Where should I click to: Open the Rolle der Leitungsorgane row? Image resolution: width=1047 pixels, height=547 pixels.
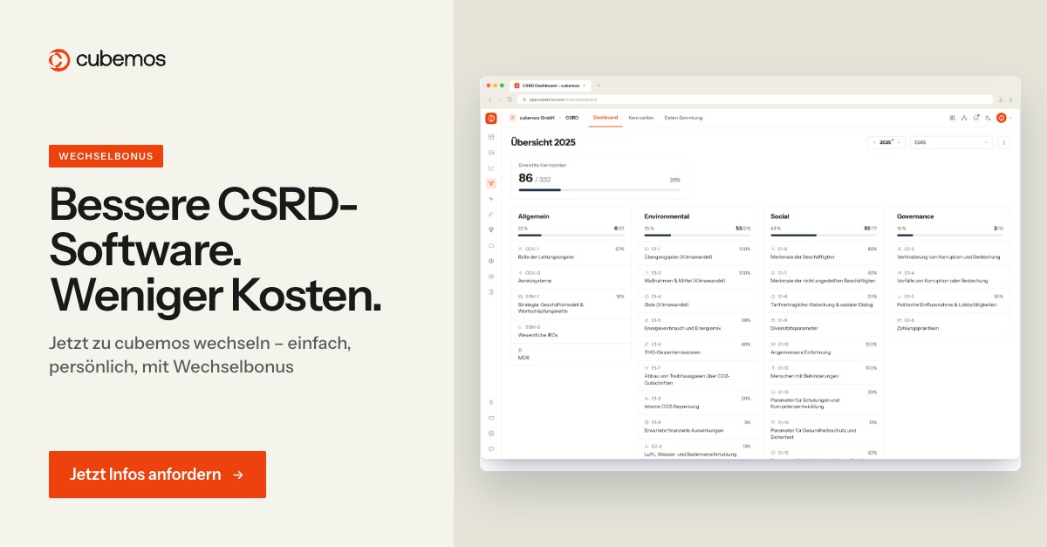pos(571,253)
